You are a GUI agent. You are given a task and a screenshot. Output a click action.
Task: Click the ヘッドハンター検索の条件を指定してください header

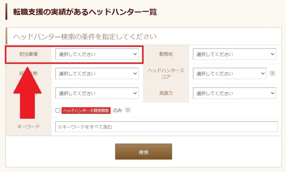coord(85,36)
